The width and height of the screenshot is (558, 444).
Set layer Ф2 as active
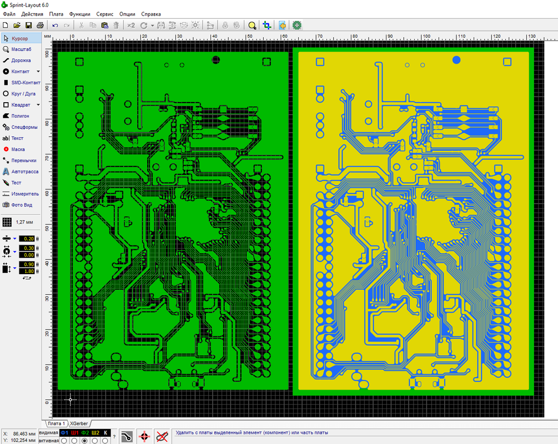coord(85,441)
